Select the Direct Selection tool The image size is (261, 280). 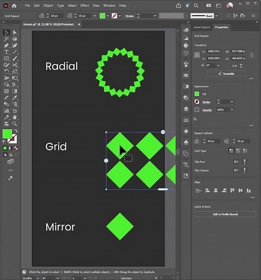click(15, 32)
